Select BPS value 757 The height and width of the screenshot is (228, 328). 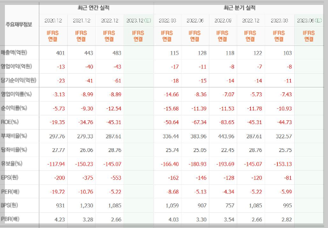click(230, 206)
